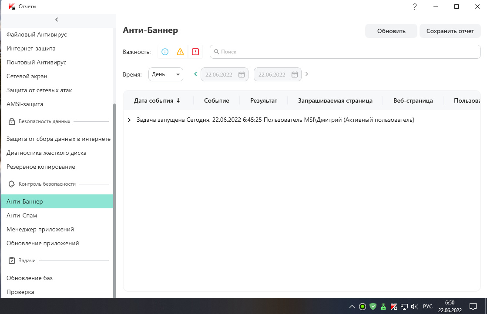Go to the next day period
487x314 pixels.
pos(307,74)
